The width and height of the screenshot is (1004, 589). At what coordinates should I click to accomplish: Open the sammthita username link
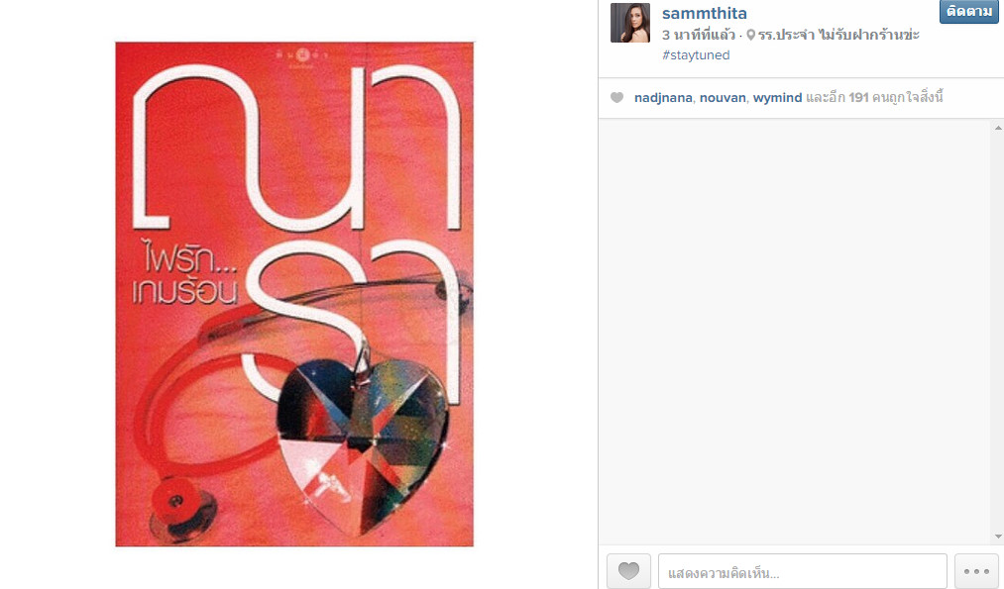(x=705, y=13)
